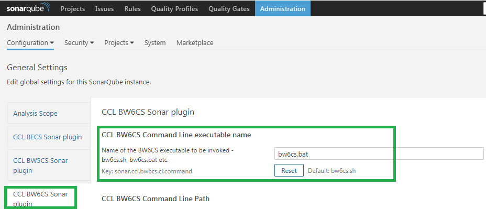Screen dimensions: 486x209
Task: Open the Projects top navigation item
Action: pyautogui.click(x=73, y=9)
